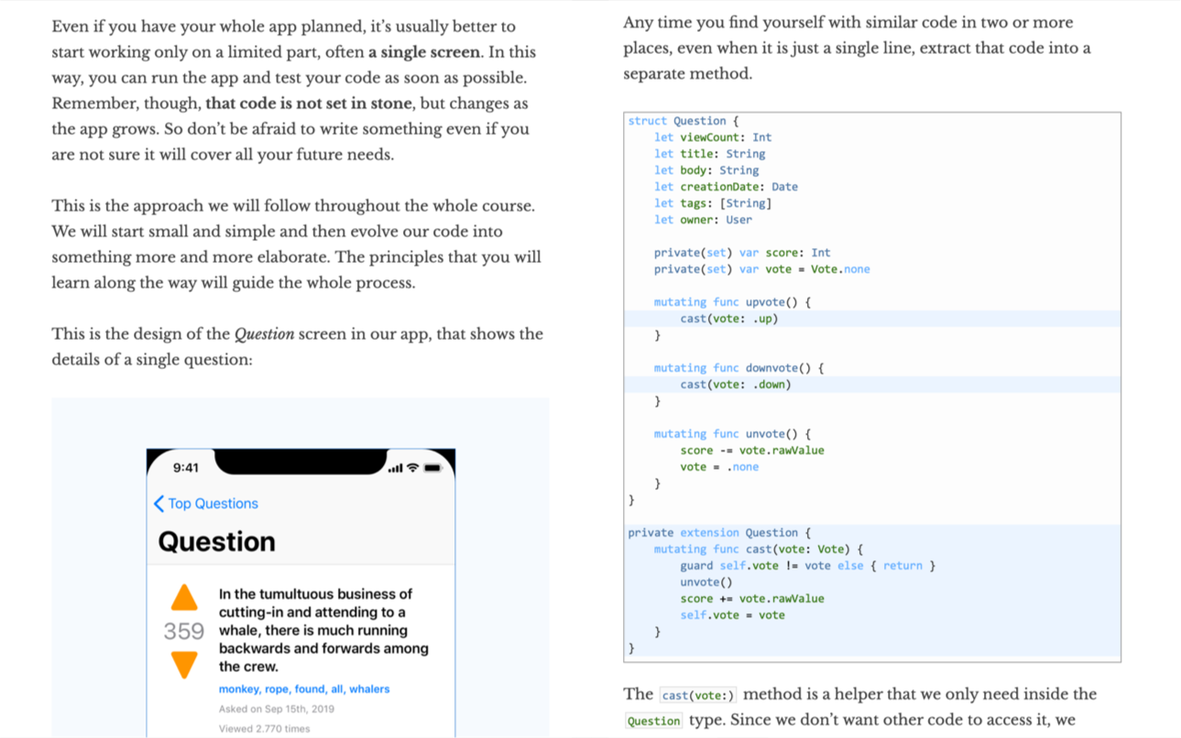Click the inline cast(vote:) code term

click(698, 695)
